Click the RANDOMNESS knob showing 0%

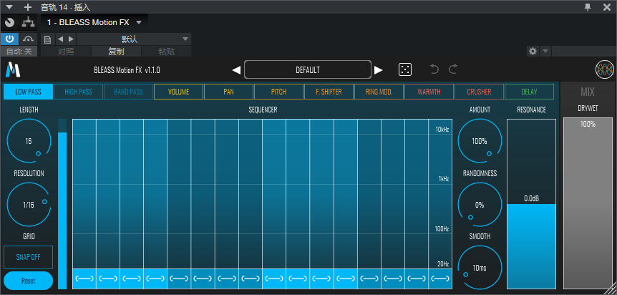[x=480, y=204]
